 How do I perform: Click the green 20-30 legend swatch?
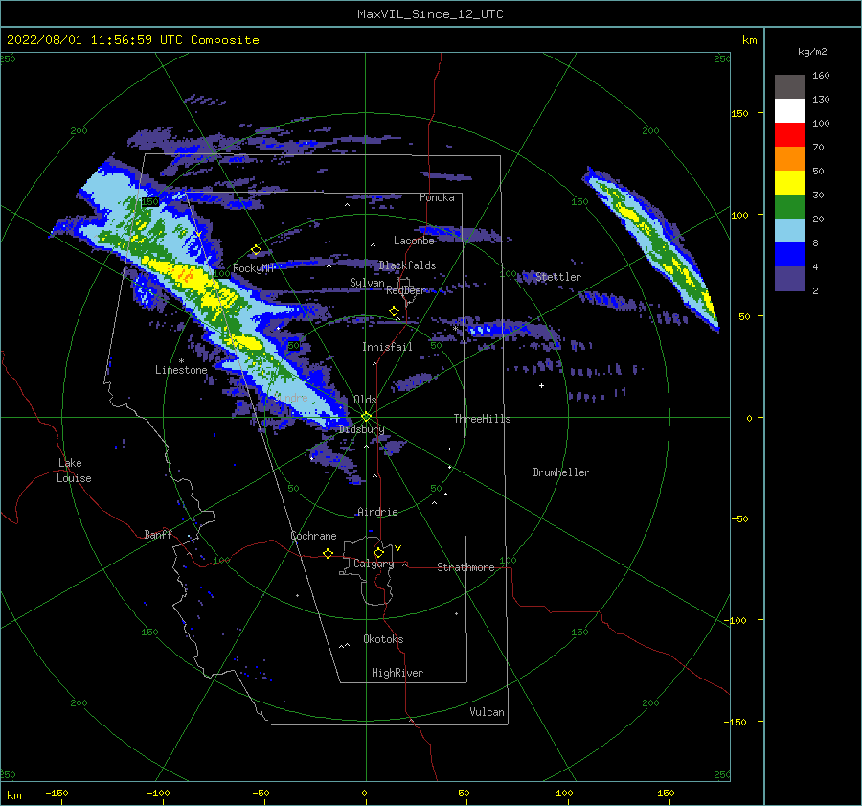coord(789,207)
